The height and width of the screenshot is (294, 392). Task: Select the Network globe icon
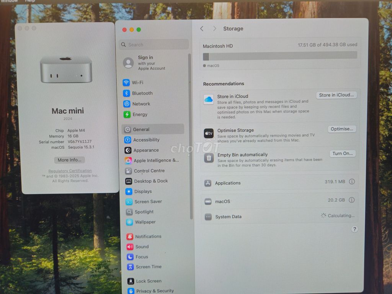pos(127,104)
